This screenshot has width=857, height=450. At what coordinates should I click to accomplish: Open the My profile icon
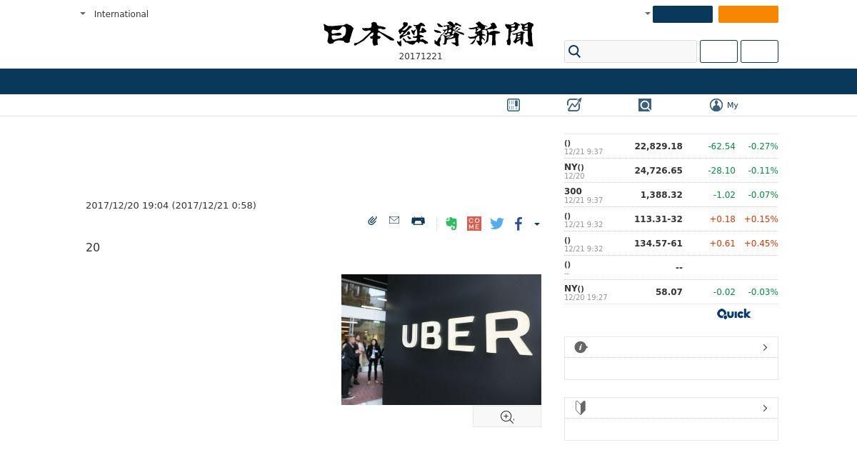(x=716, y=105)
